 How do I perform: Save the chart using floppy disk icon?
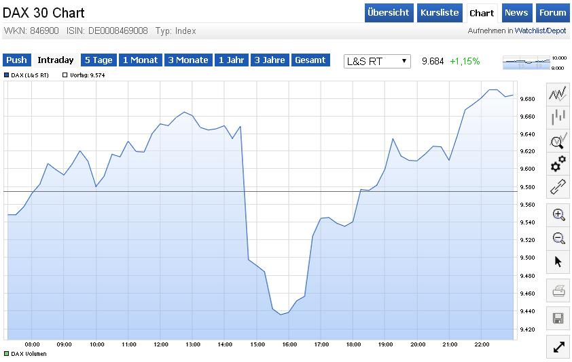point(558,318)
